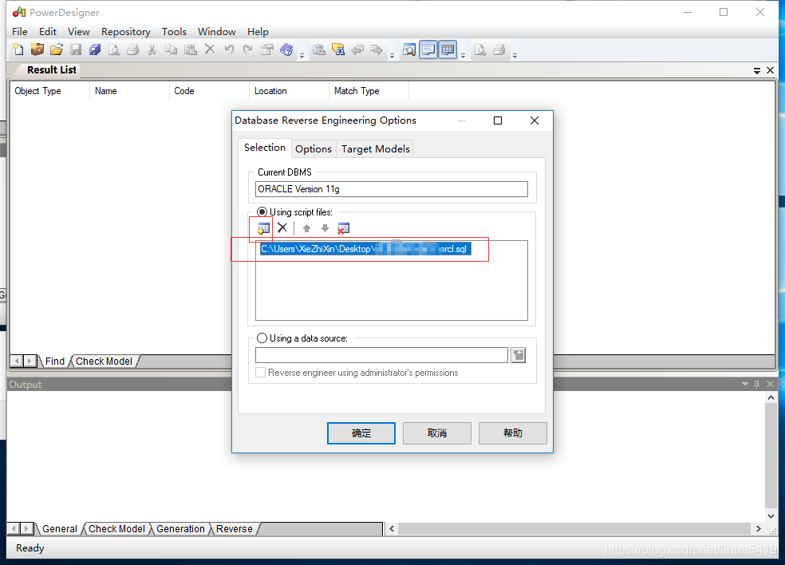Expand the Result List panel options chevron

click(756, 69)
